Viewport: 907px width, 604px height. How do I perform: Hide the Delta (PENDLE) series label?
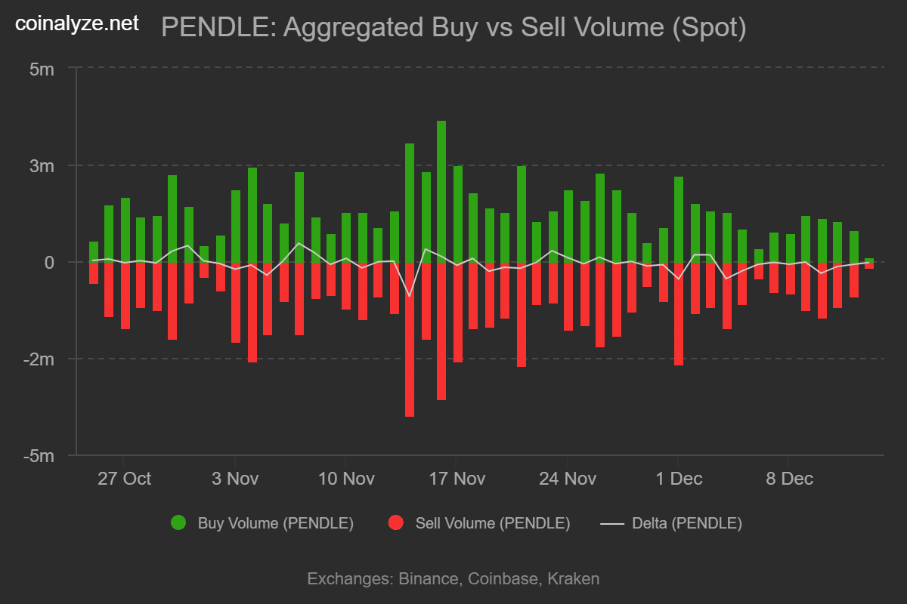[686, 523]
